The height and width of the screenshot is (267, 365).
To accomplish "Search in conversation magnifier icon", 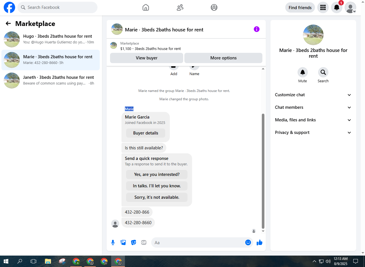I will [x=323, y=72].
